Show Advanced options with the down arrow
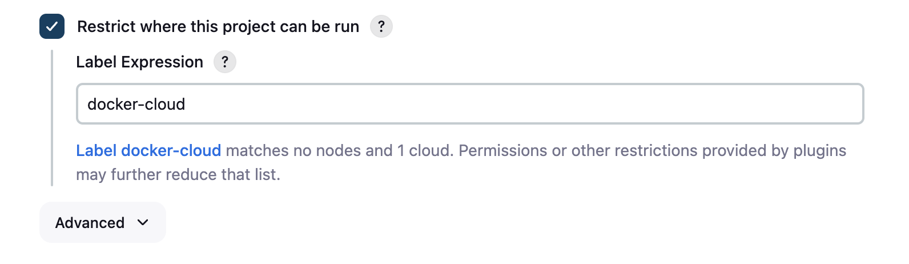 pyautogui.click(x=143, y=222)
